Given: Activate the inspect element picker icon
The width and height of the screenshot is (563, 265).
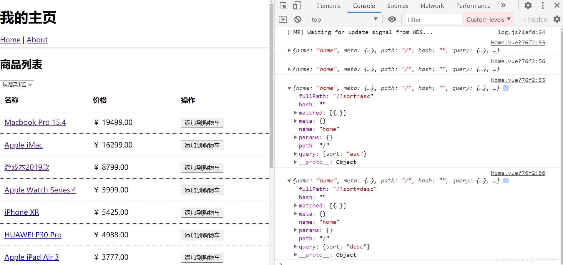Looking at the screenshot, I should [x=283, y=6].
